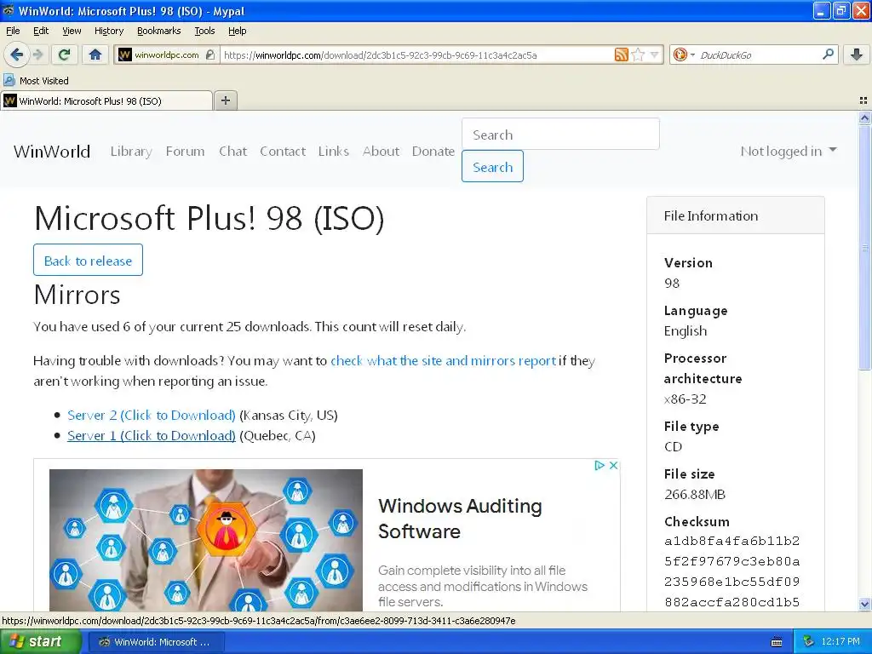Click the taskbar clock showing 12:17 PM
This screenshot has width=872, height=654.
click(x=840, y=642)
